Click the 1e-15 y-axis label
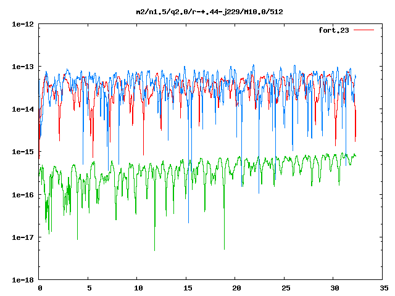Screen dimensions: 395x296 point(23,152)
